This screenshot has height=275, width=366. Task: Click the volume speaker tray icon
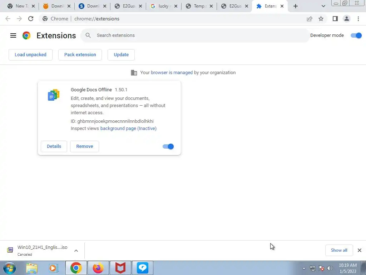(330, 268)
